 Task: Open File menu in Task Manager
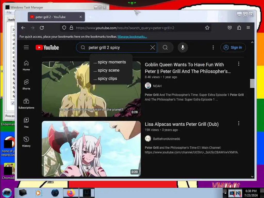(9, 13)
